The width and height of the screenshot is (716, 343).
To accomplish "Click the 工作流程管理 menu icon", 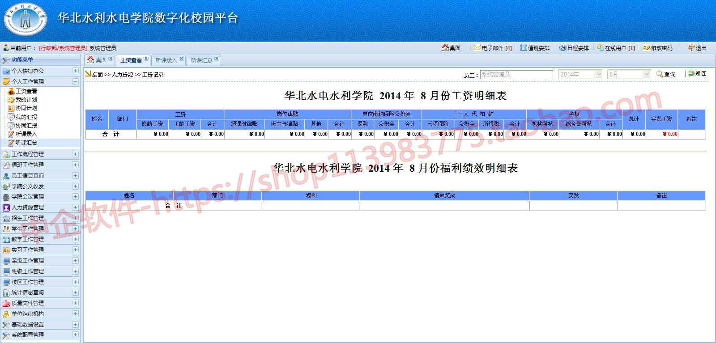I will (6, 154).
